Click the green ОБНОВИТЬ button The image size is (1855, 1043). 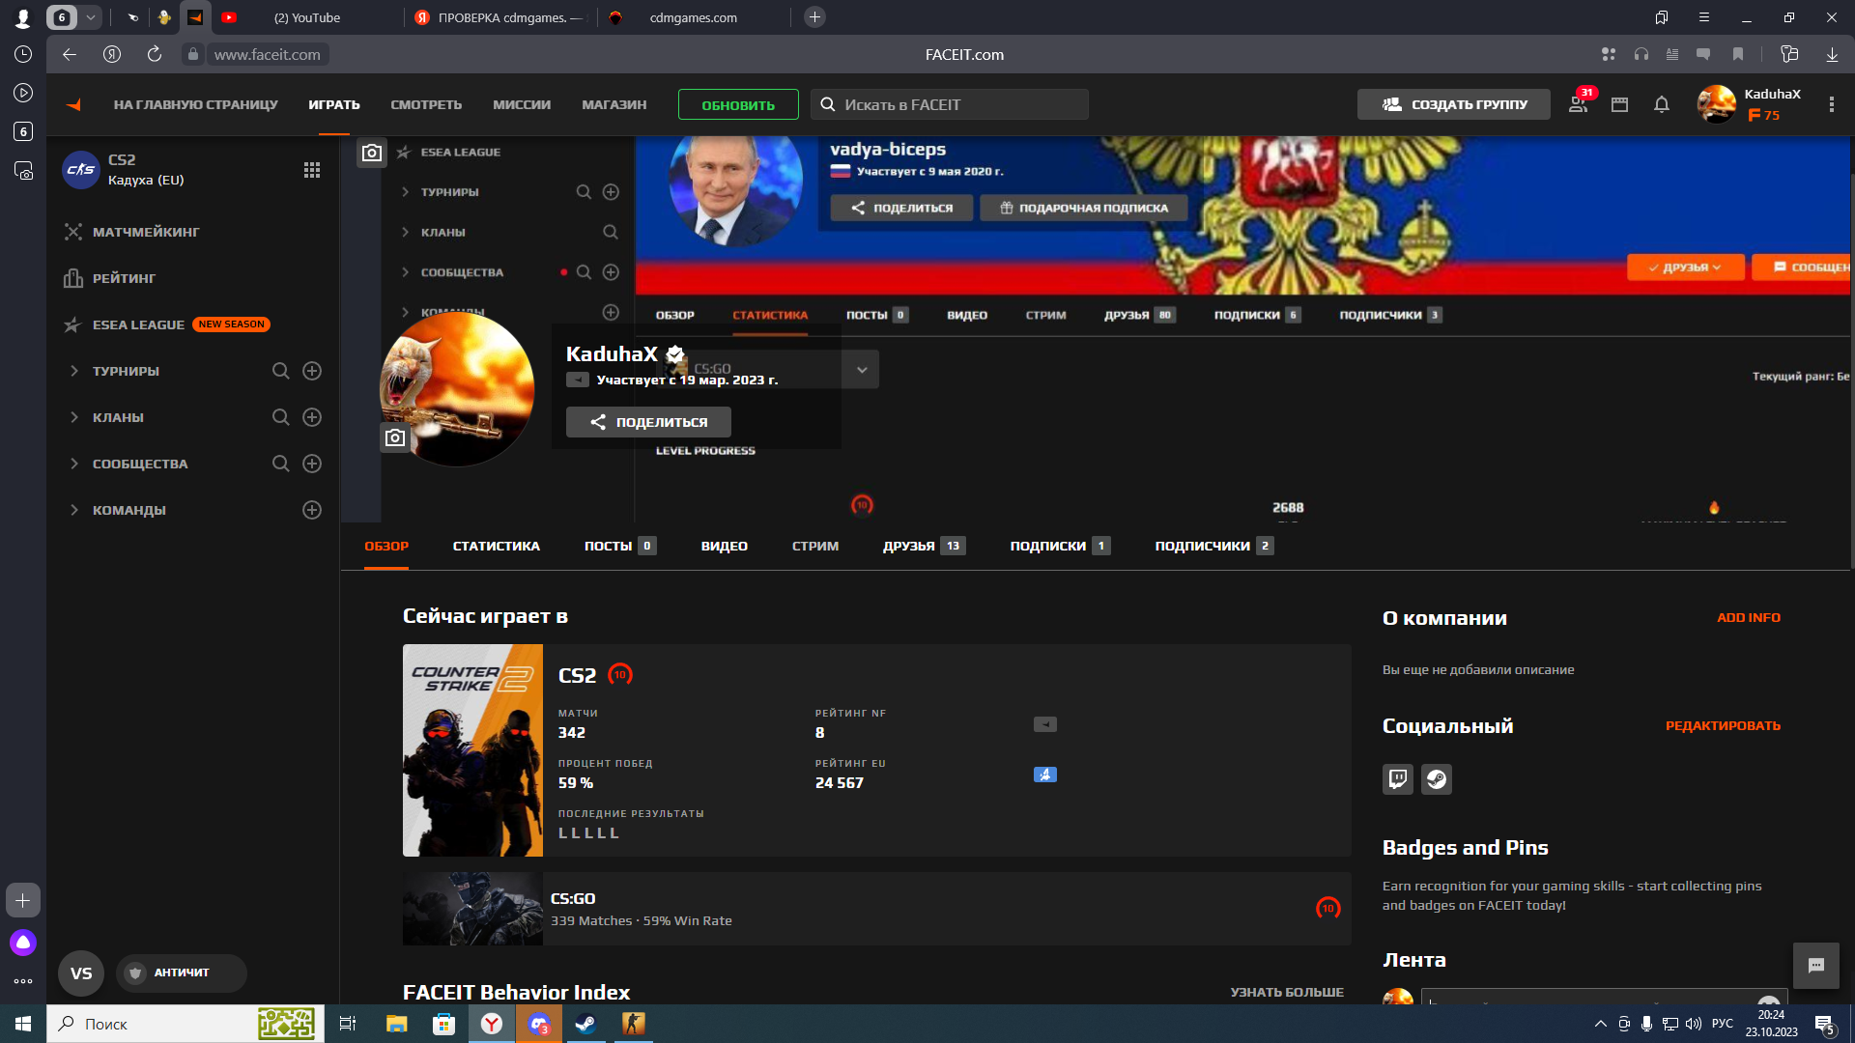tap(738, 104)
